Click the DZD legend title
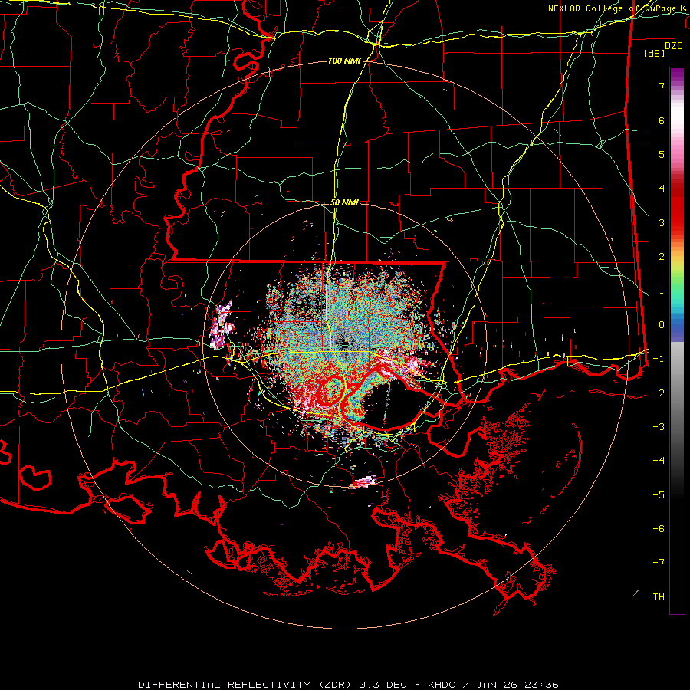Image resolution: width=690 pixels, height=690 pixels. coord(674,46)
